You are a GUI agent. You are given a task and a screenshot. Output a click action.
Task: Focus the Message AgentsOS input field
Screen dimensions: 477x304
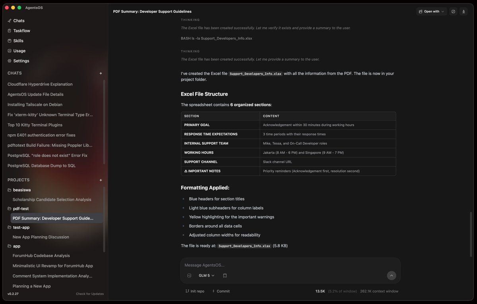click(x=290, y=265)
